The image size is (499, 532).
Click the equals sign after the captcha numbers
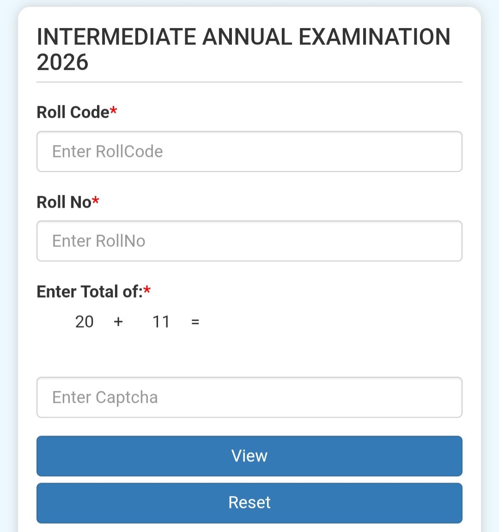pos(195,322)
